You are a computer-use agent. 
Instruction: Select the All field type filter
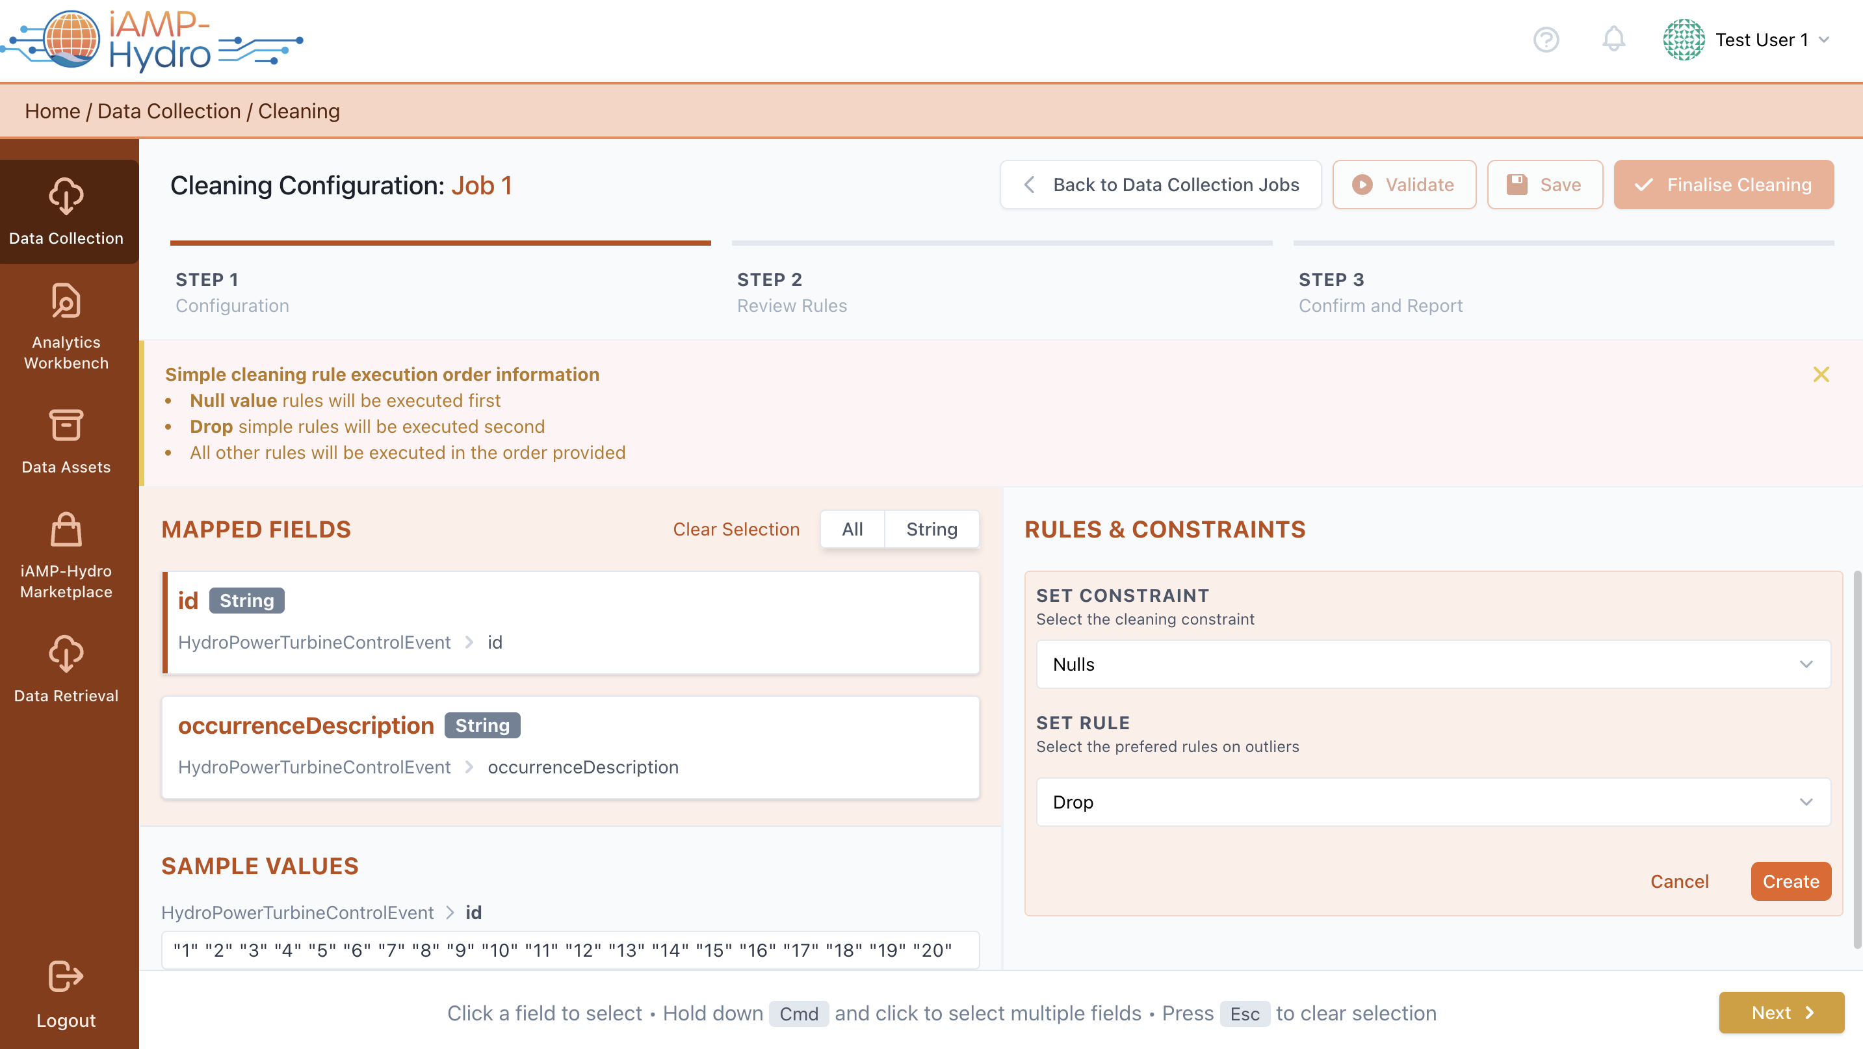click(852, 529)
